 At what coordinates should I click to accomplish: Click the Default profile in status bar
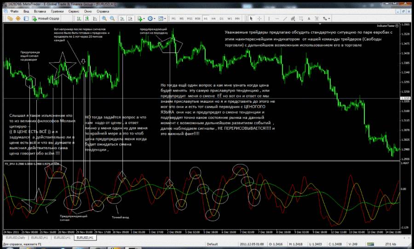(x=212, y=244)
